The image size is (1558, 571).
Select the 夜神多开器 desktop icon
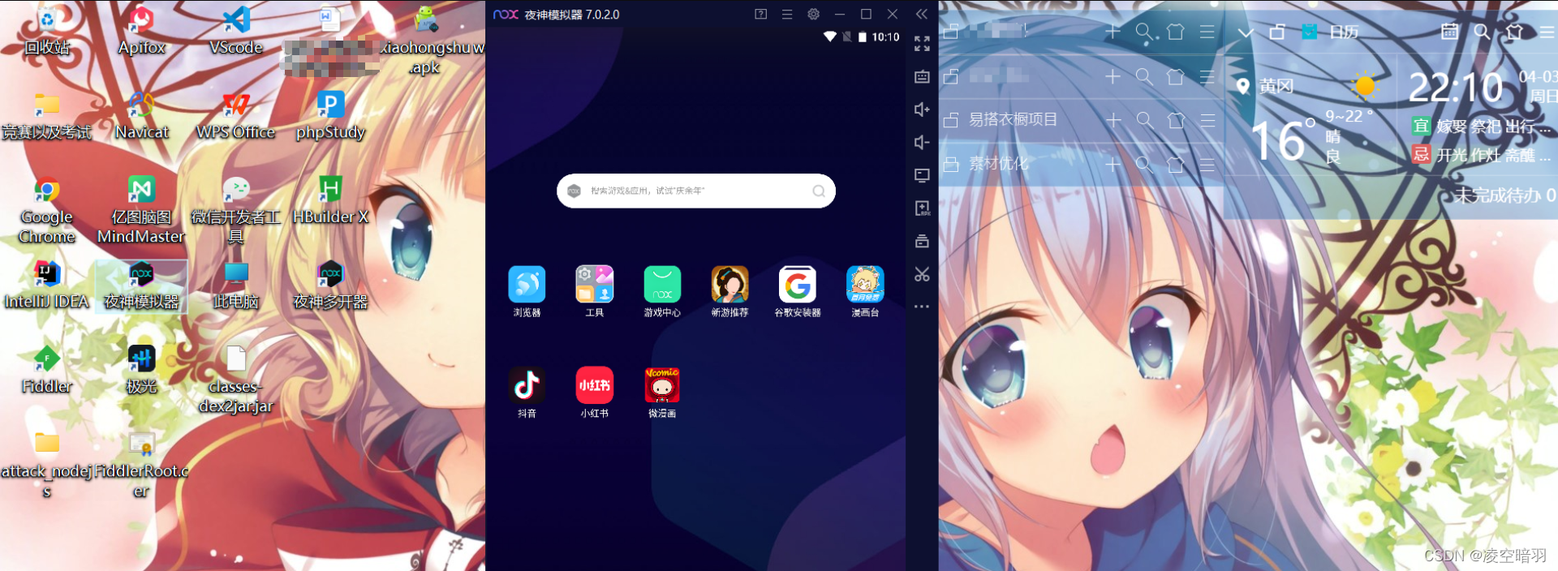click(x=330, y=285)
